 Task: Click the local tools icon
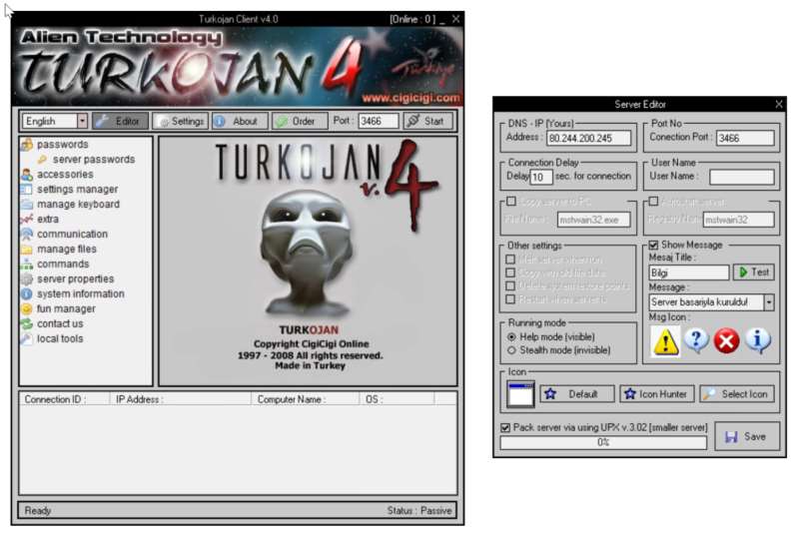tap(27, 338)
